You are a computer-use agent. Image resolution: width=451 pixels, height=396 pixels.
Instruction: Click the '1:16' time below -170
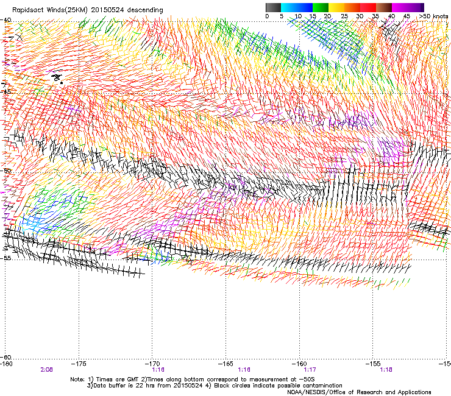coord(158,370)
